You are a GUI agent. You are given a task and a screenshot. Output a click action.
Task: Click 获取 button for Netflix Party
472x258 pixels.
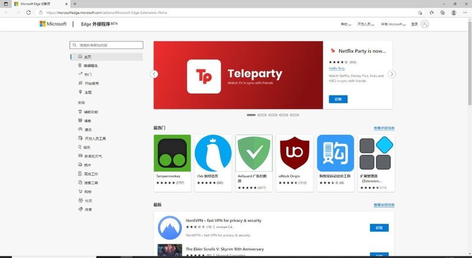pyautogui.click(x=338, y=99)
